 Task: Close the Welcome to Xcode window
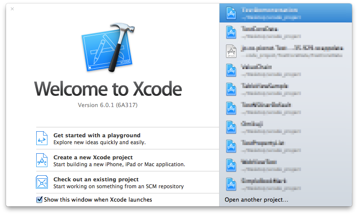(x=13, y=9)
